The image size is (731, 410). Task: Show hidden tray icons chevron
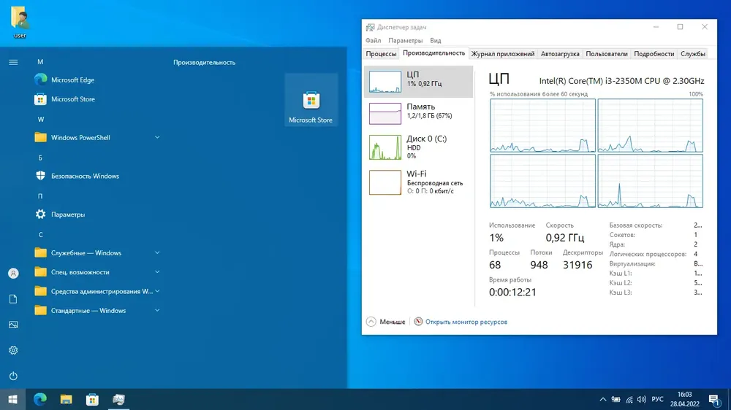click(603, 399)
